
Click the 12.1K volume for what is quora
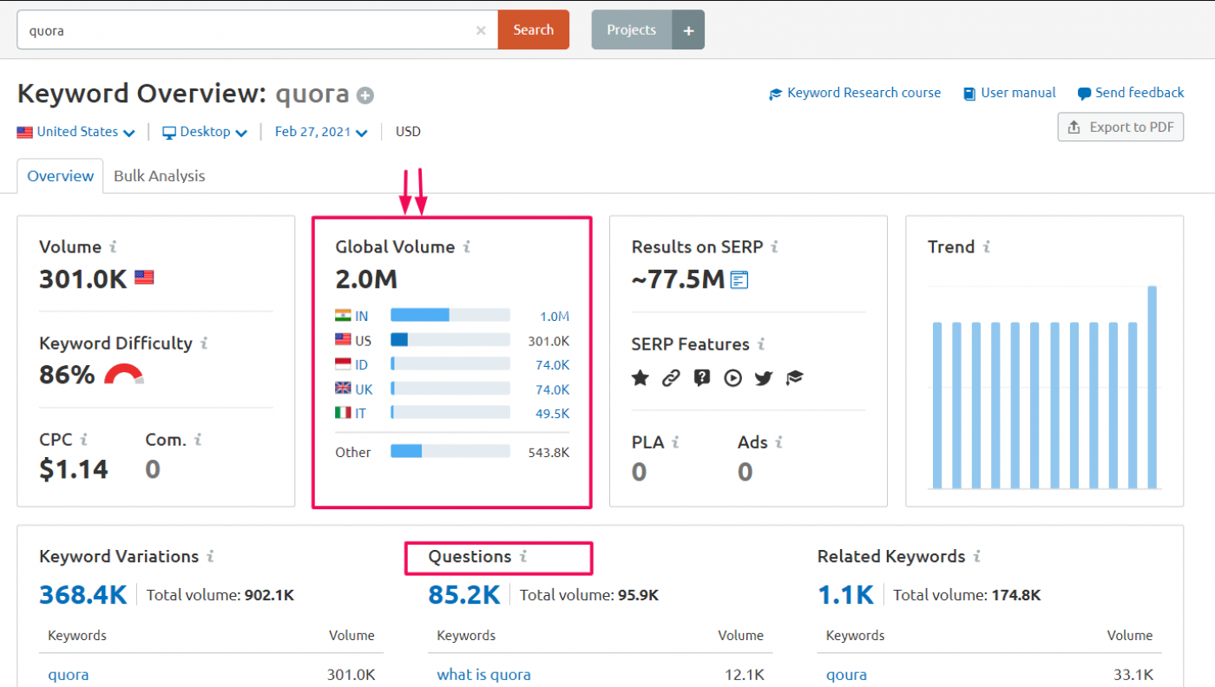click(745, 675)
